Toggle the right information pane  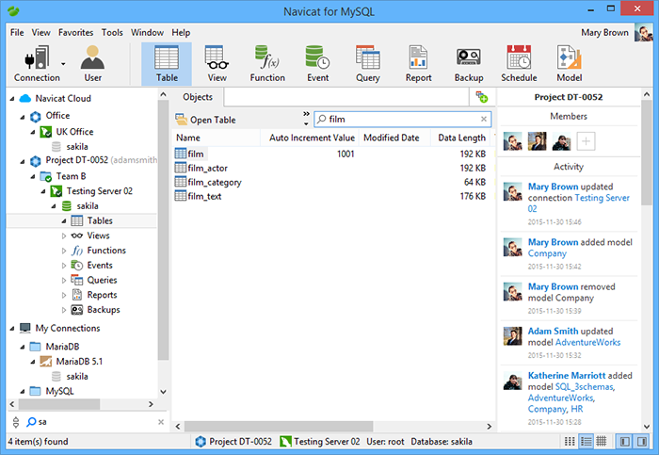click(641, 441)
